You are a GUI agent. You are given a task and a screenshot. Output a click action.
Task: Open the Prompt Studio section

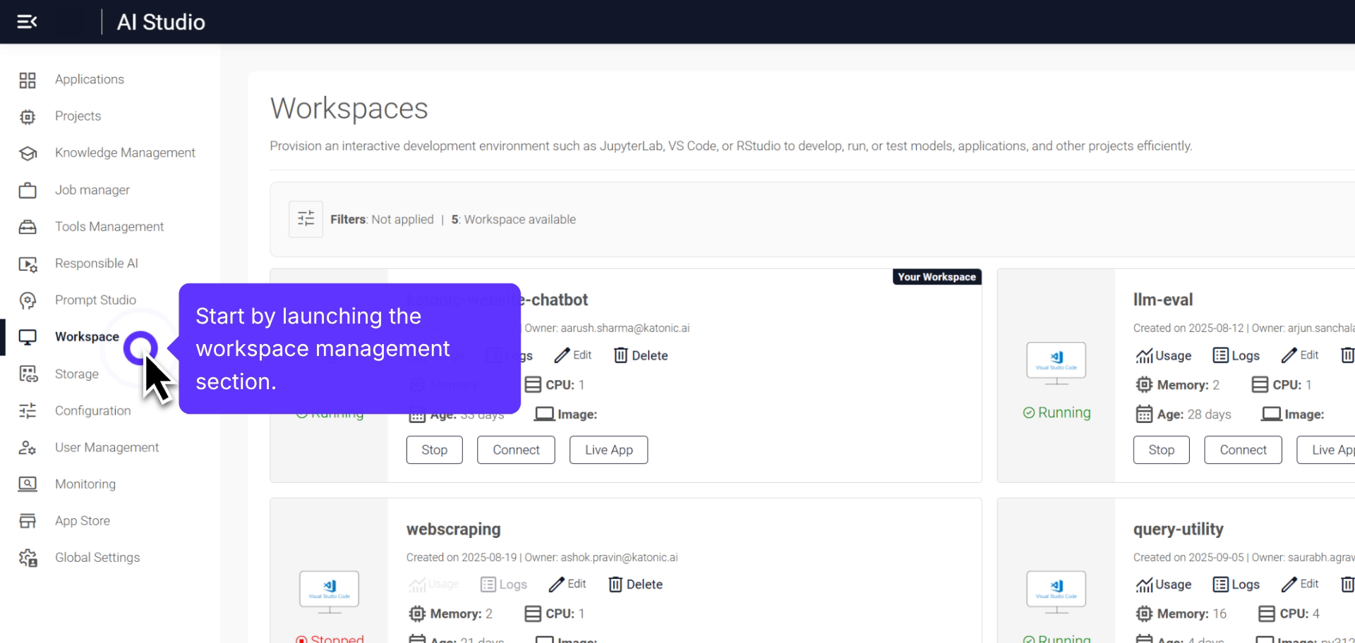click(x=95, y=300)
